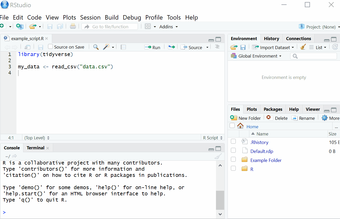340x219 pixels.
Task: Click the print document icon
Action: pyautogui.click(x=73, y=26)
